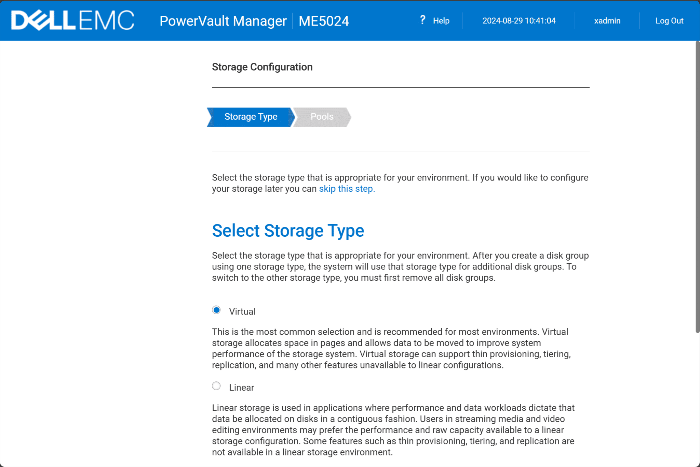This screenshot has width=700, height=467.
Task: Open Help from the top bar
Action: (441, 21)
